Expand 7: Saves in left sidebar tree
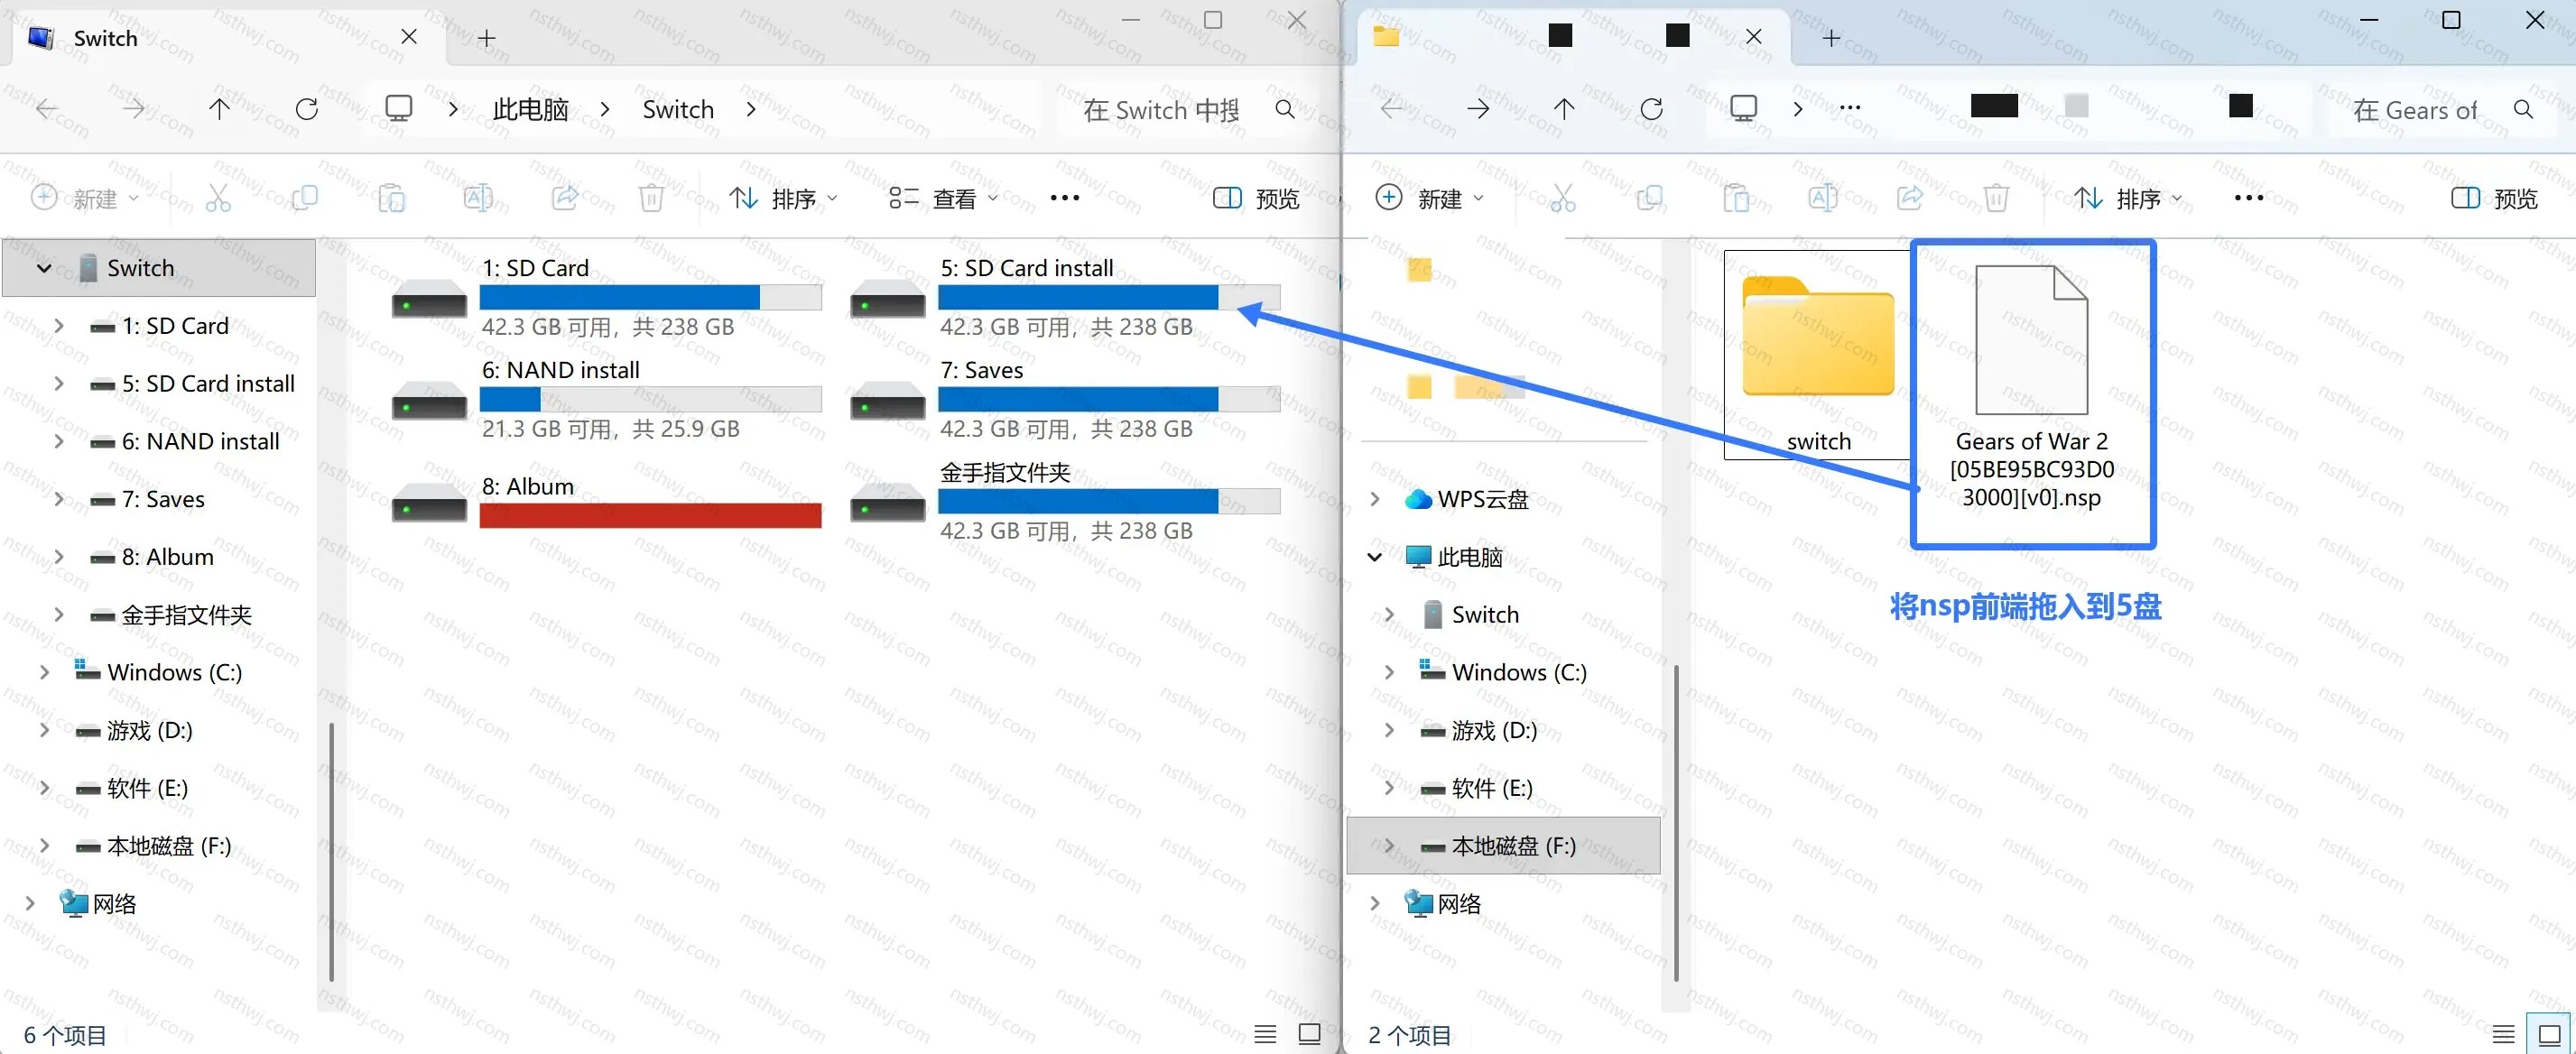 (x=59, y=499)
